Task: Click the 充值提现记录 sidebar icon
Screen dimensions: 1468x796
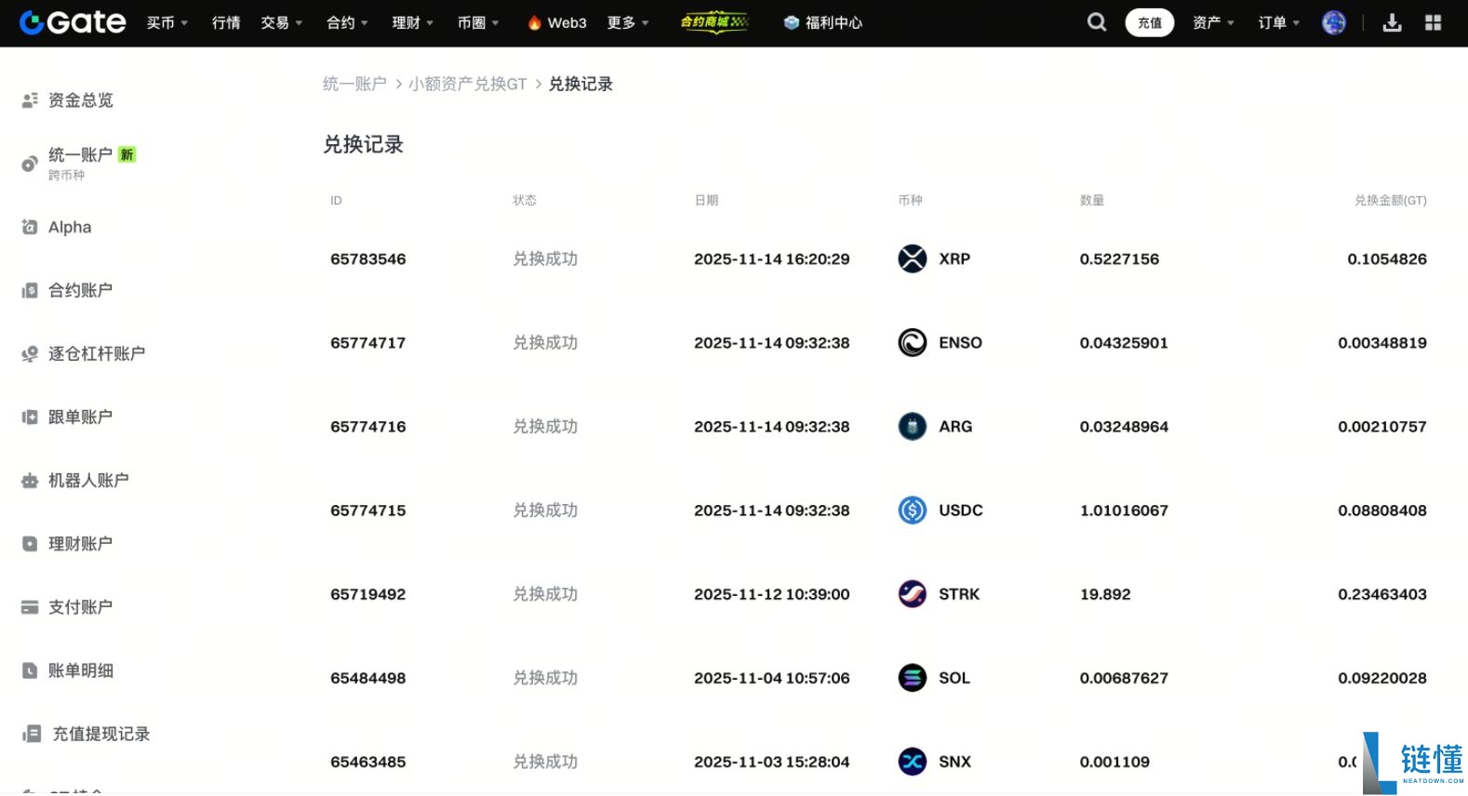Action: pos(32,734)
